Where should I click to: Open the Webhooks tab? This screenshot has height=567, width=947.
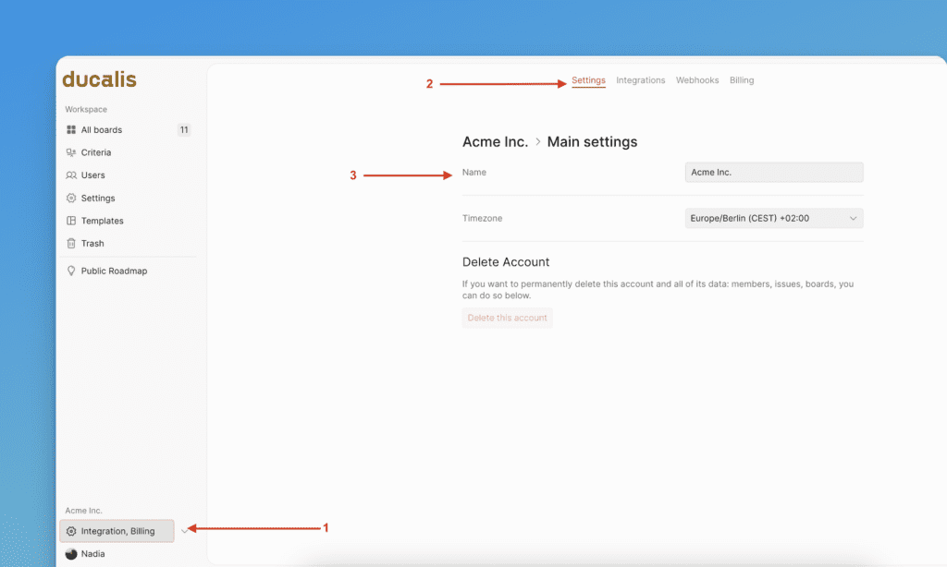tap(696, 80)
